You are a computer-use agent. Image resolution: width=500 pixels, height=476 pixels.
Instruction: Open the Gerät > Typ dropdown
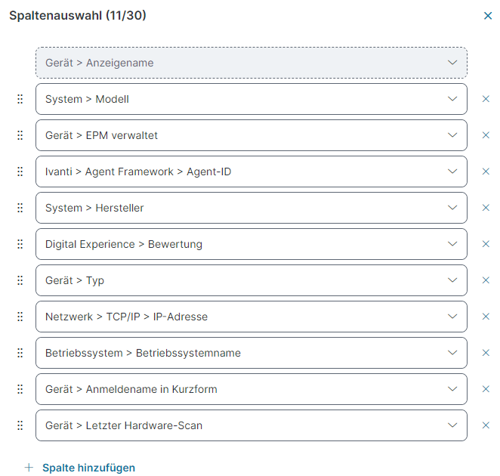(252, 280)
